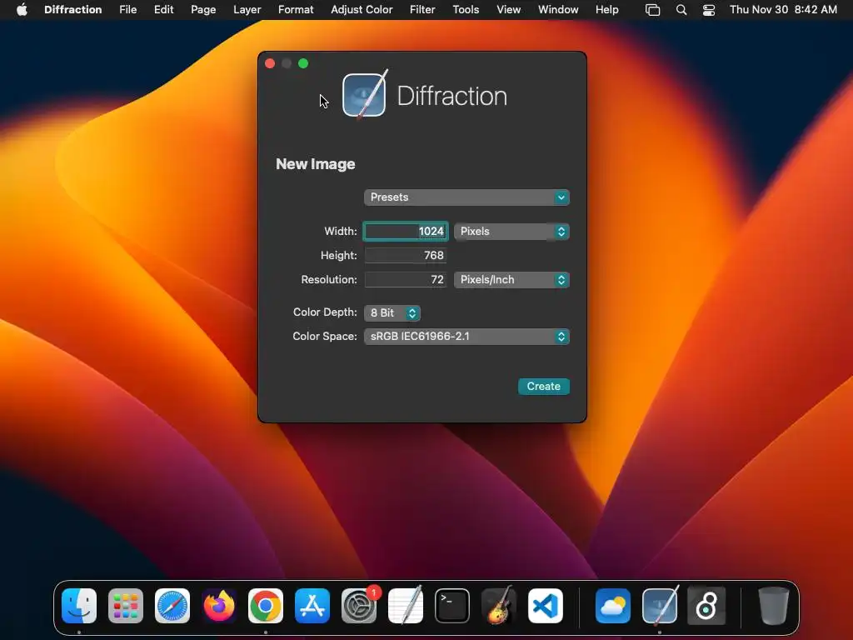Open GarageBand from the dock
Screen dimensions: 853x640
pyautogui.click(x=499, y=605)
